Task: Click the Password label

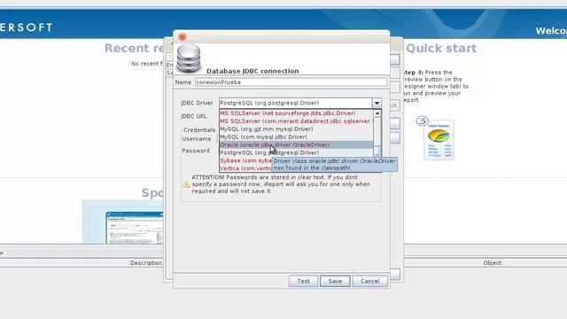Action: click(x=196, y=151)
